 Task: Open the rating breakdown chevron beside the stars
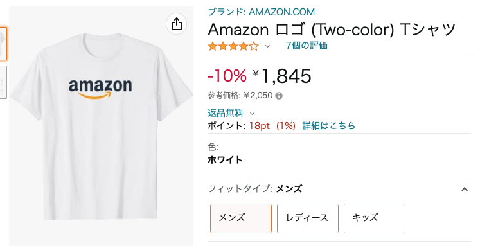[x=267, y=46]
